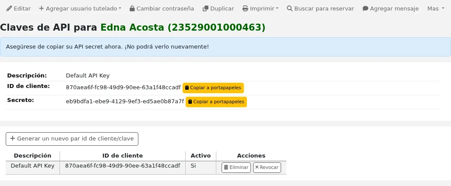The height and width of the screenshot is (186, 451).
Task: Click the secret value eb9bdfa1-ebe9-4129
Action: (x=125, y=101)
